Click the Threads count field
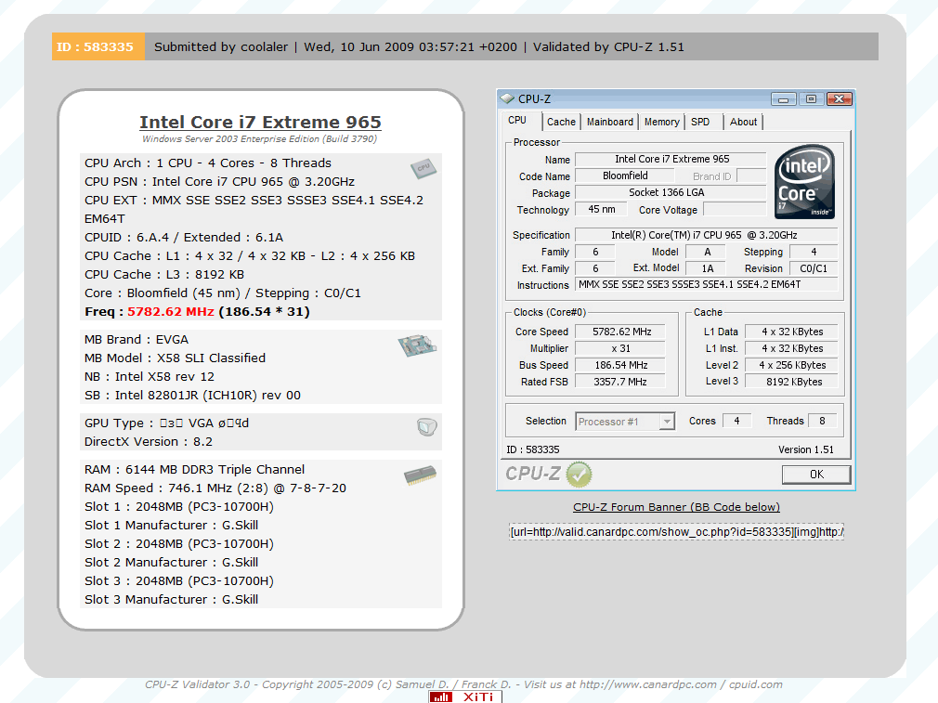Screen dimensions: 938x703 (x=822, y=422)
